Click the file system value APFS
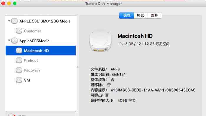The height and width of the screenshot is (116, 206). 115,69
